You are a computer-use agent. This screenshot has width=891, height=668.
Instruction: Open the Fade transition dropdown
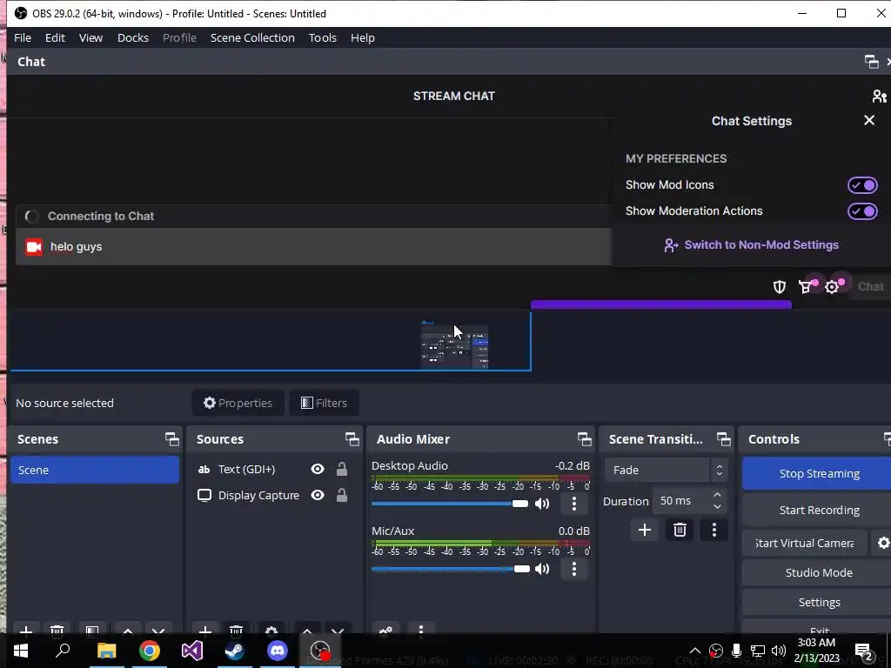666,470
